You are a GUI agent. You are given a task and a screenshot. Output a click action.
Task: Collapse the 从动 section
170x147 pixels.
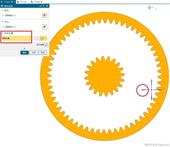[x=3, y=22]
